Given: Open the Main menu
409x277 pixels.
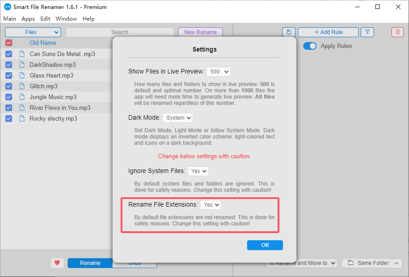Looking at the screenshot, I should tap(10, 19).
